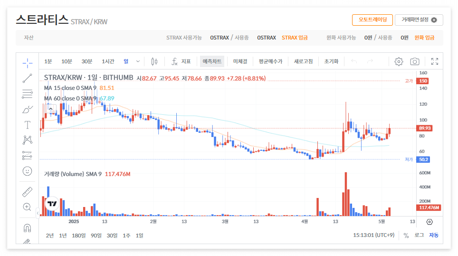Set the range to 30일
458x256 pixels.
(x=112, y=236)
